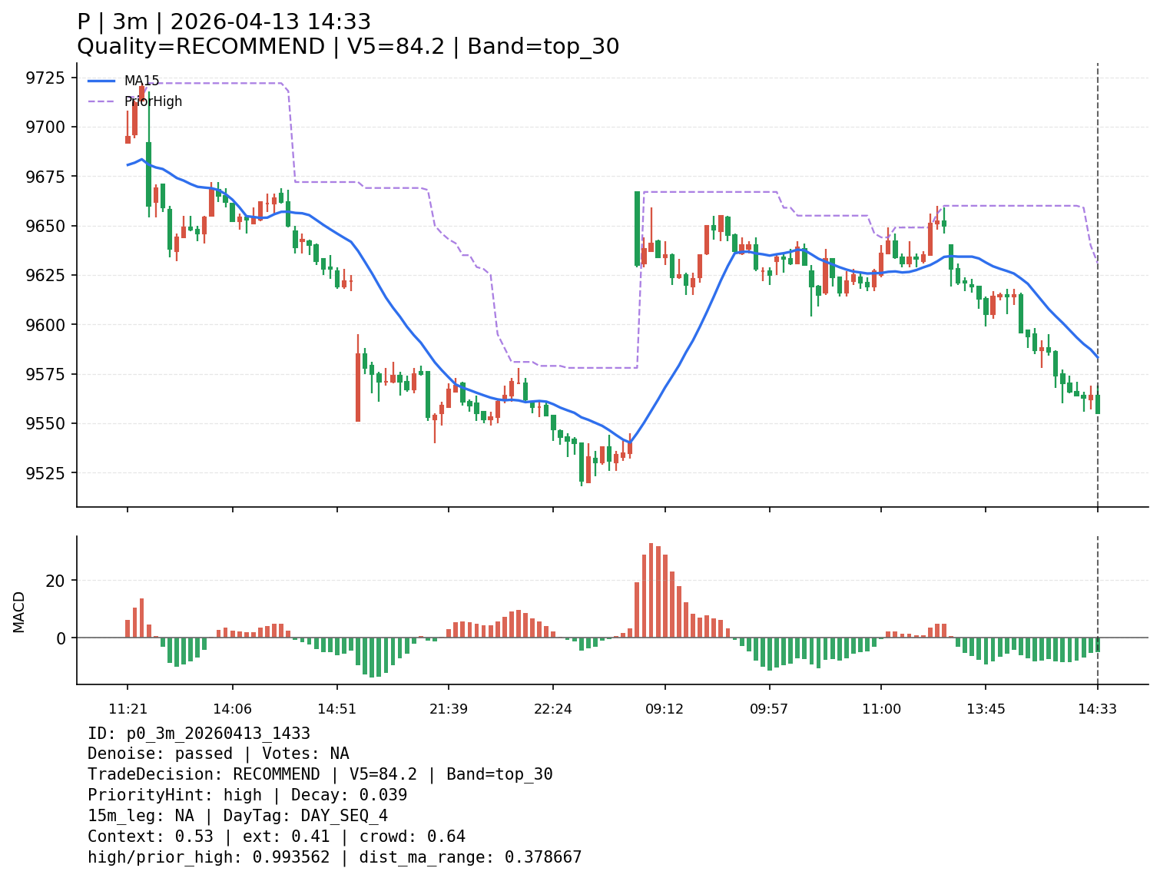This screenshot has width=1160, height=878.
Task: Click the 14:33 time axis label
Action: (1097, 709)
